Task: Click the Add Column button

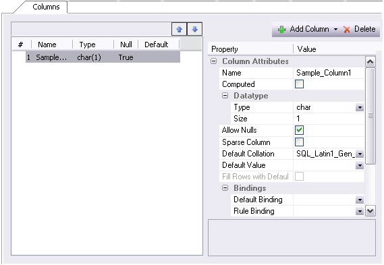Action: 304,29
